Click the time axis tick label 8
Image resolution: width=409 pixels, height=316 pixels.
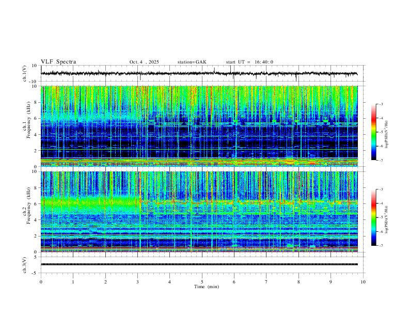click(x=298, y=282)
